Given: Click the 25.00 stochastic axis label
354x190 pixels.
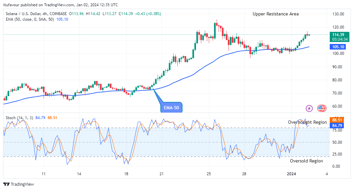Looking at the screenshot, I should click(x=337, y=154).
